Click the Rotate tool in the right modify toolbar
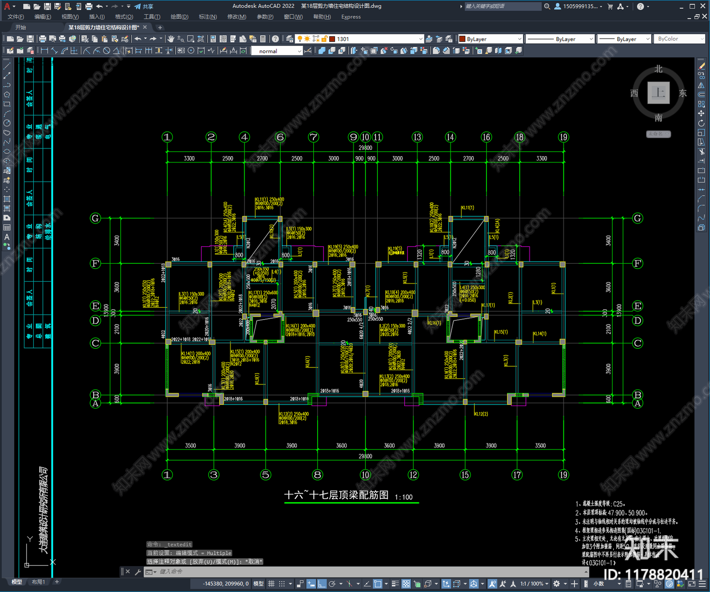This screenshot has height=592, width=710. click(x=701, y=123)
